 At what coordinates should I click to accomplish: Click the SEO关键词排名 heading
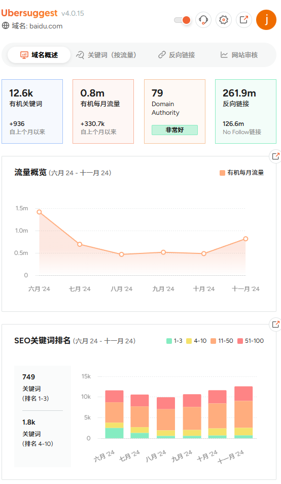point(42,340)
